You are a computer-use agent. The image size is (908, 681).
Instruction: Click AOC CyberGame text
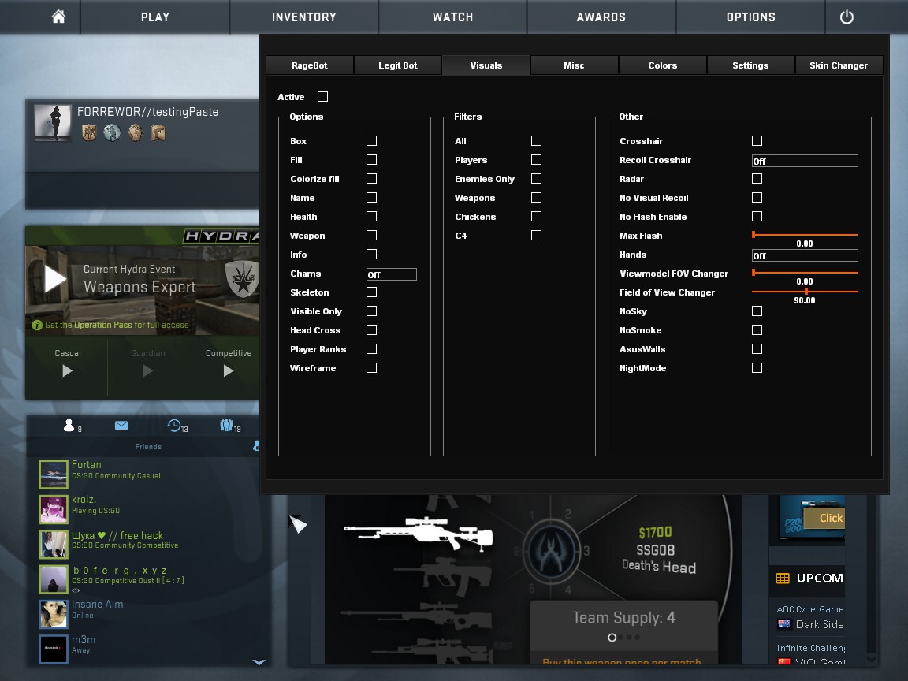coord(810,609)
